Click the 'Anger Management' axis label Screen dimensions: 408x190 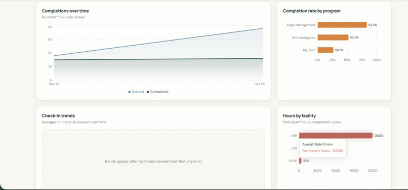[x=301, y=25]
